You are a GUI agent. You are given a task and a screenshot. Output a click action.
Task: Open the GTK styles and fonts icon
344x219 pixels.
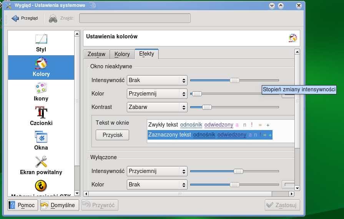click(41, 186)
